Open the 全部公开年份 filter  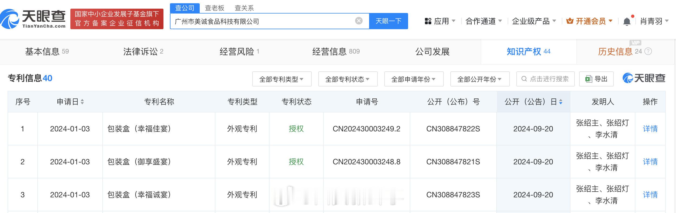click(480, 79)
